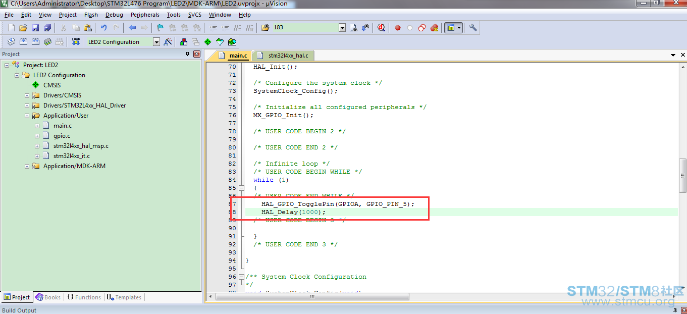Open the Manage Run-Time Environment green diamond
The image size is (687, 314).
[207, 42]
